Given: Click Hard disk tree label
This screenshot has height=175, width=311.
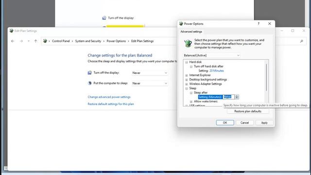Looking at the screenshot, I should tap(195, 62).
